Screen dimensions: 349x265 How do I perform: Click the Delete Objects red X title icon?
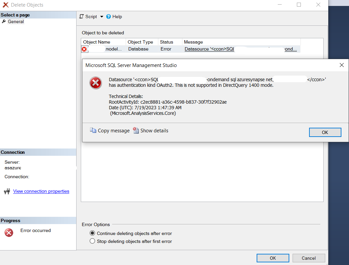click(x=6, y=5)
